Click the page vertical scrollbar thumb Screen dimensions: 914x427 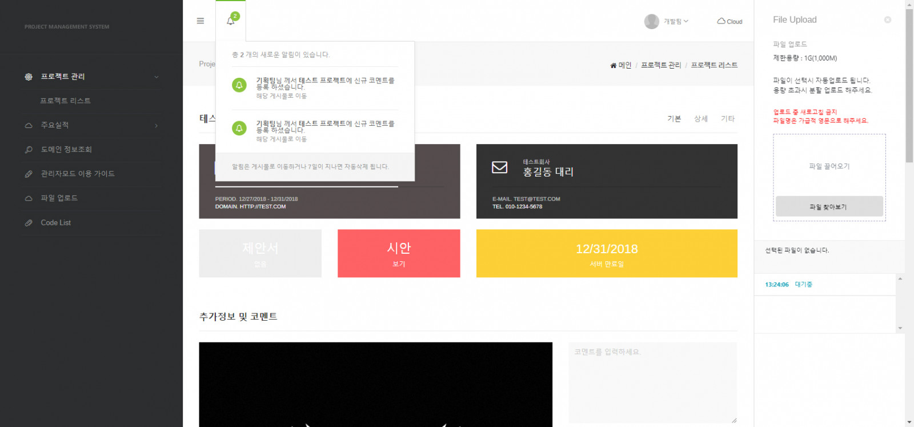pos(909,86)
